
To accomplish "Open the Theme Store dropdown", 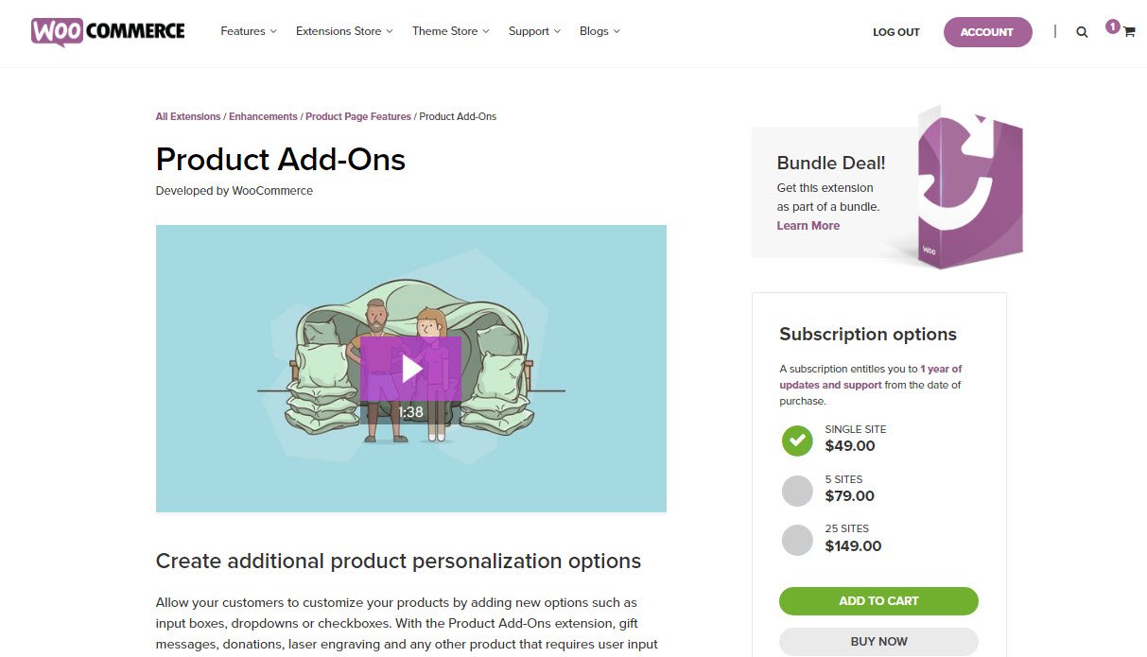I will point(451,31).
